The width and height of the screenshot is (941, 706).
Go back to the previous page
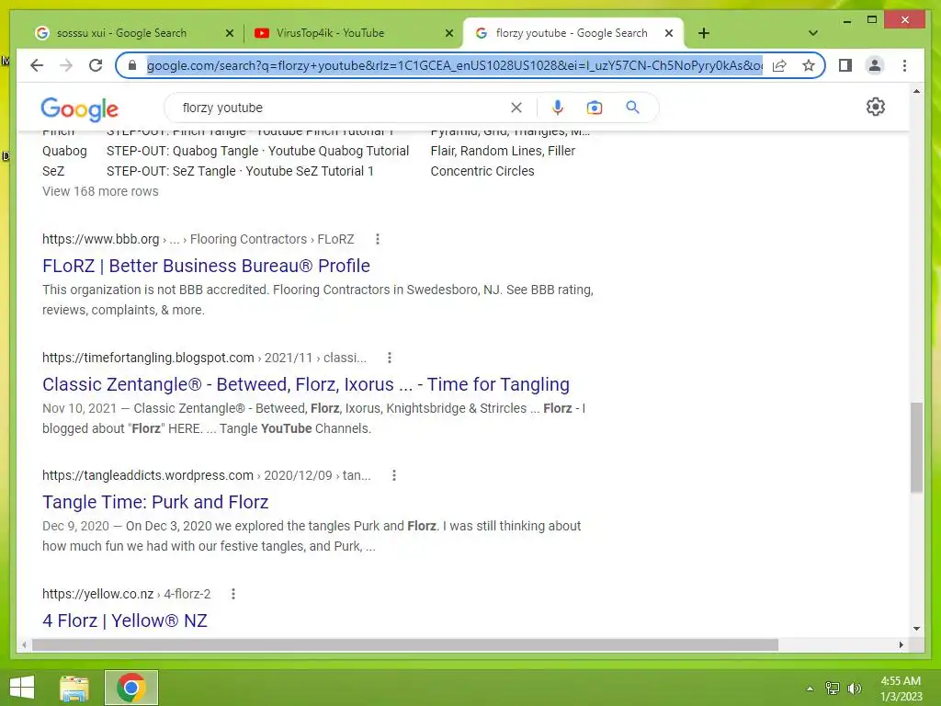37,65
